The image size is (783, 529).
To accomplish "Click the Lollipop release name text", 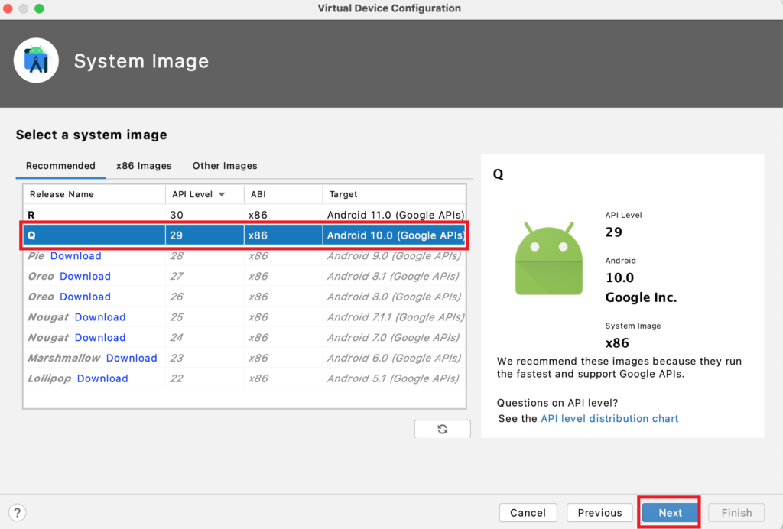I will (50, 378).
